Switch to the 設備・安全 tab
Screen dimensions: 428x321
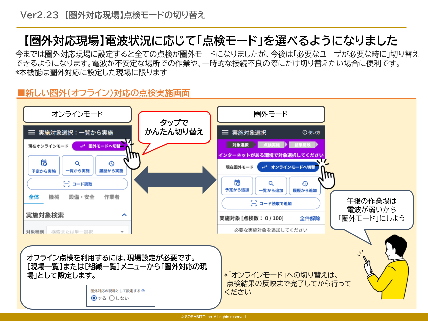[81, 197]
